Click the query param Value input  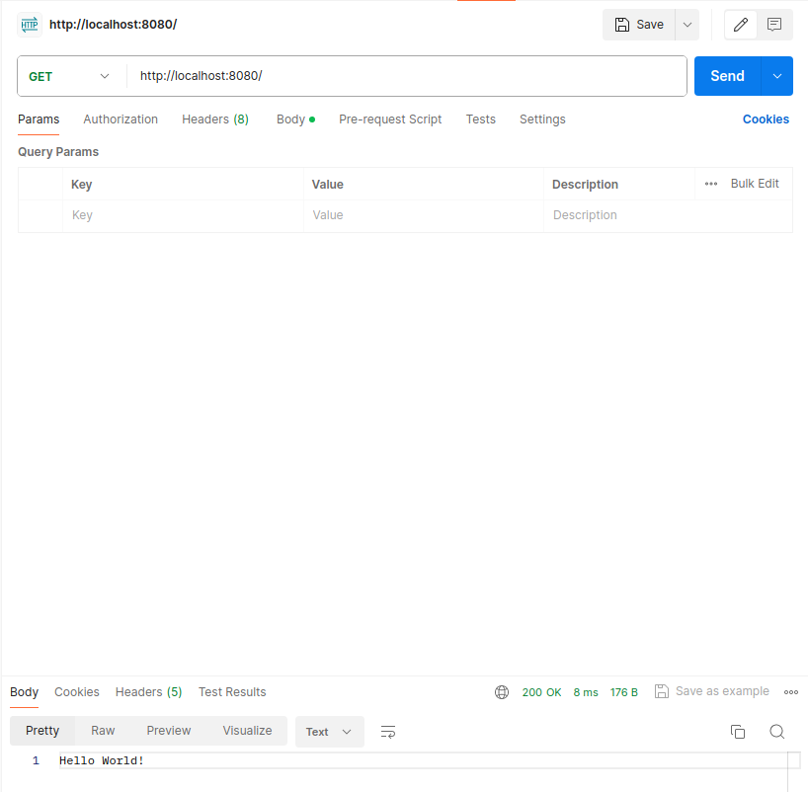coord(424,215)
